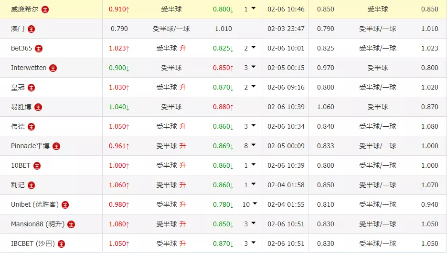Open the 利记 bookmaker link

18,185
